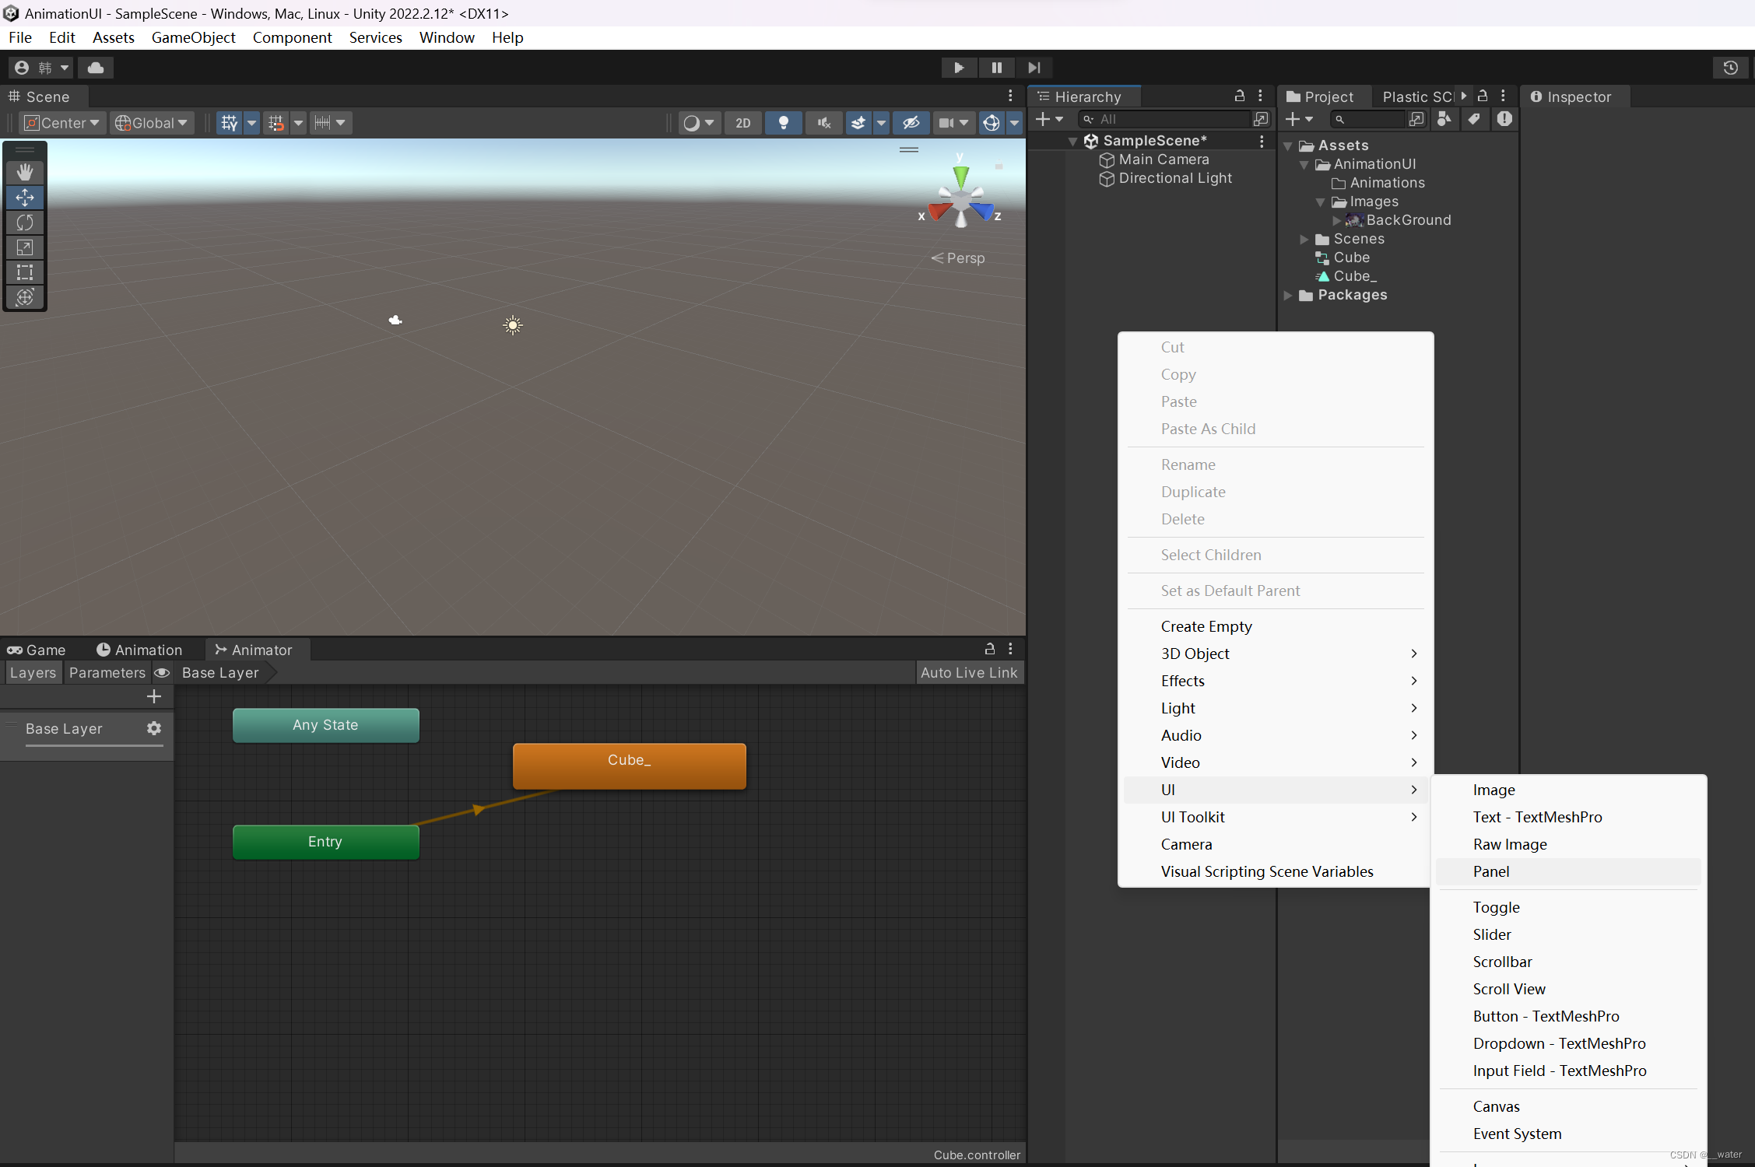Select the combined Transform tool
Viewport: 1755px width, 1167px height.
coord(25,297)
